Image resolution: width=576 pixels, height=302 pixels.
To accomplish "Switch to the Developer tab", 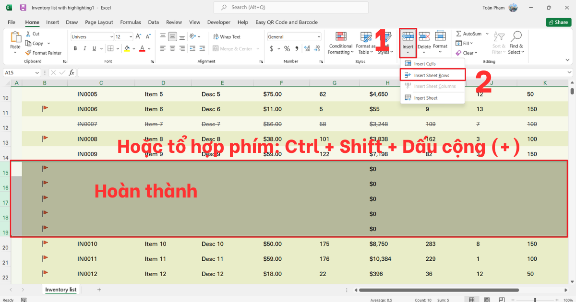I will (x=219, y=22).
